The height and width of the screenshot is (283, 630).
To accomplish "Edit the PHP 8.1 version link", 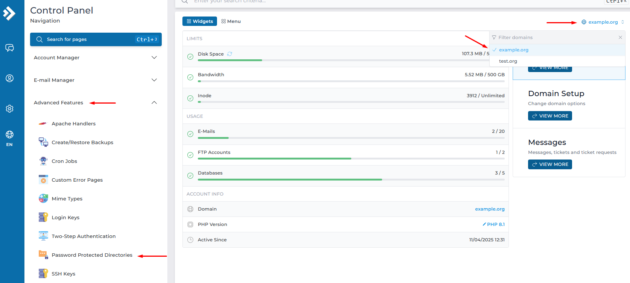I will (493, 224).
